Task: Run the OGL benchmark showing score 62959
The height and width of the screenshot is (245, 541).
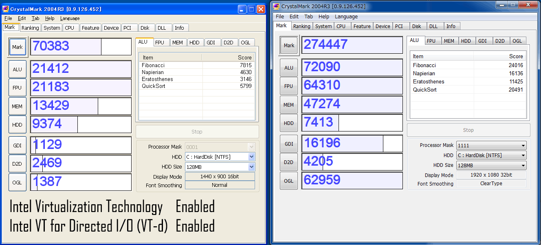Action: [x=288, y=181]
